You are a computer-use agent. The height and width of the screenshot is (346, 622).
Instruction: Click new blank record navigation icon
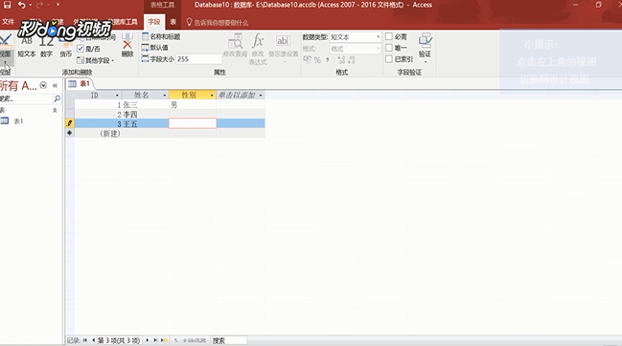164,340
